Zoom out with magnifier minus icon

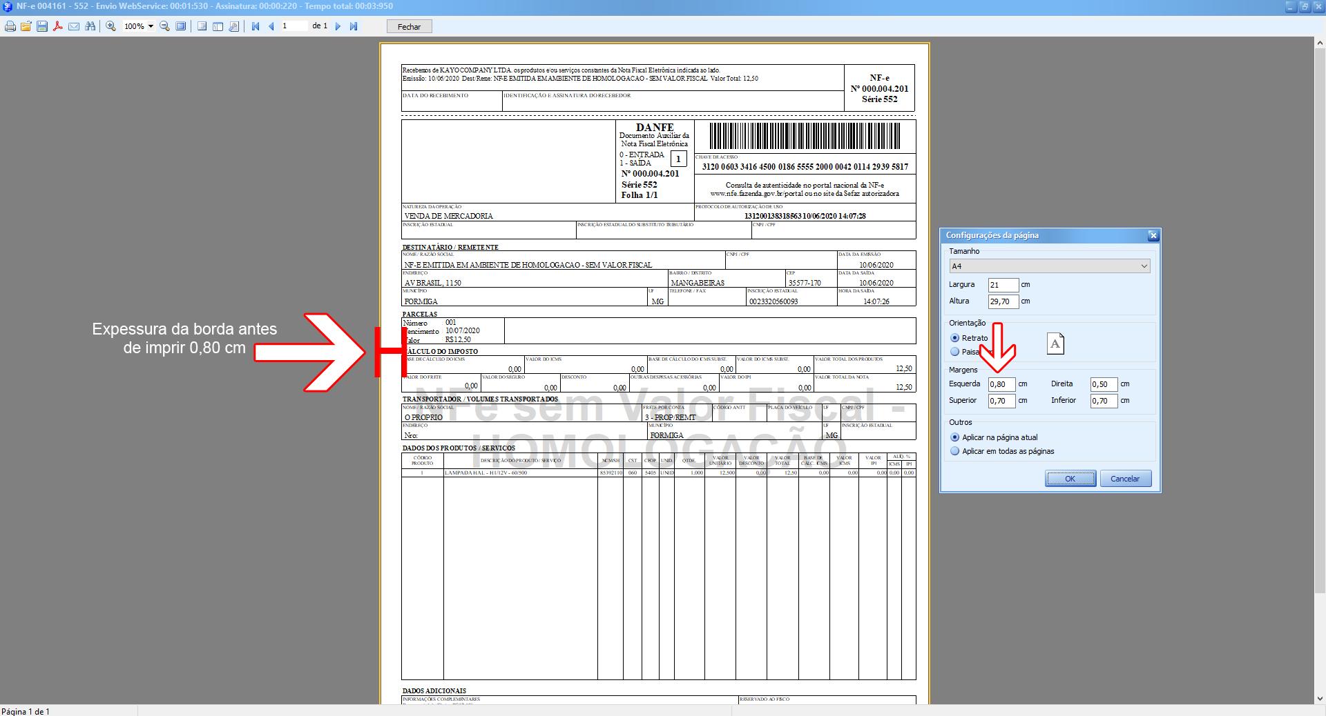point(164,26)
